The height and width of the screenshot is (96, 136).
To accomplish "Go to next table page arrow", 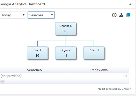I will (x=4, y=81).
